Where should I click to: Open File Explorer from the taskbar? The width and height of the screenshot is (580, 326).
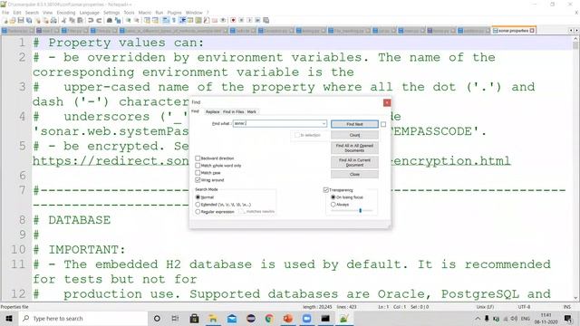213,318
